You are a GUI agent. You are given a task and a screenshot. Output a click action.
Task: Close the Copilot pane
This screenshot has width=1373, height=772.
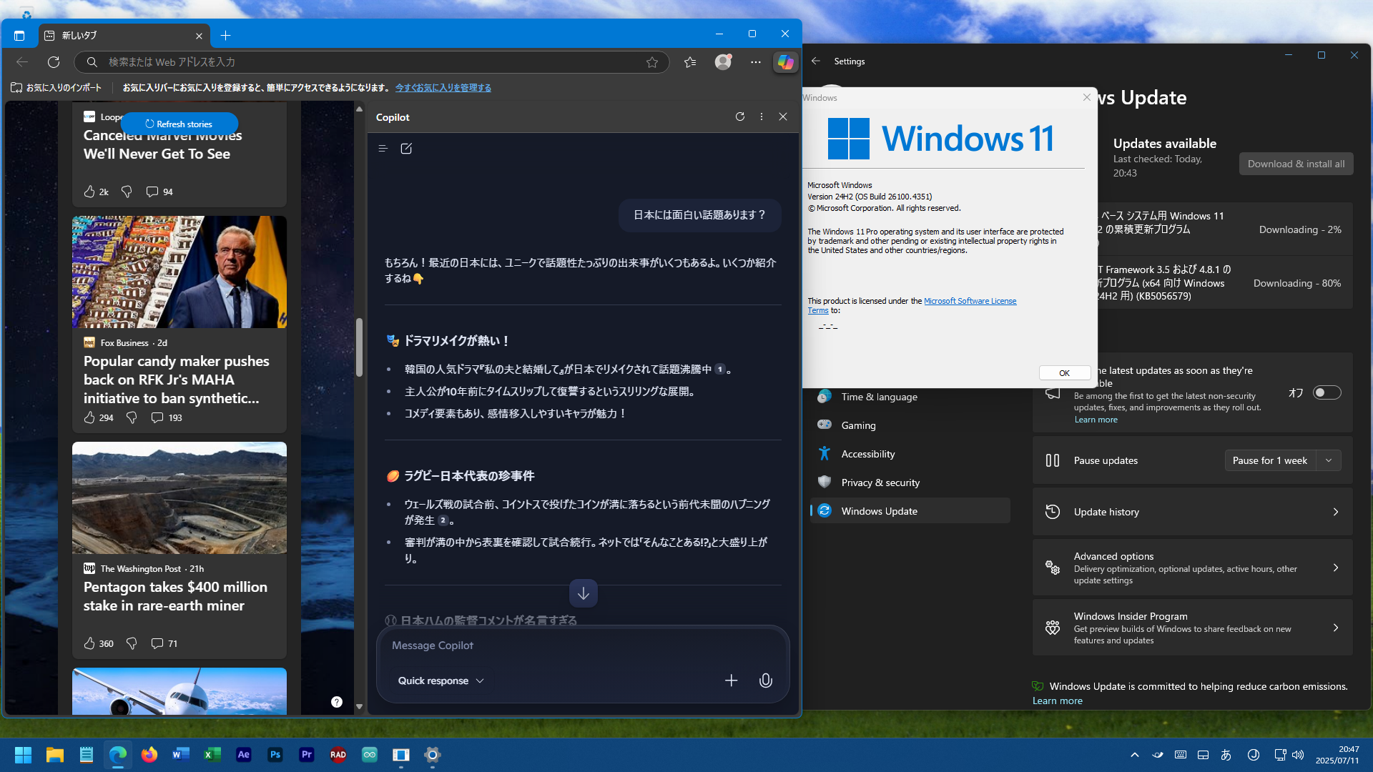(x=783, y=117)
